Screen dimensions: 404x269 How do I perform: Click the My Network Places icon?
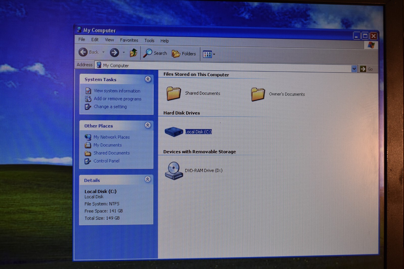click(x=88, y=137)
